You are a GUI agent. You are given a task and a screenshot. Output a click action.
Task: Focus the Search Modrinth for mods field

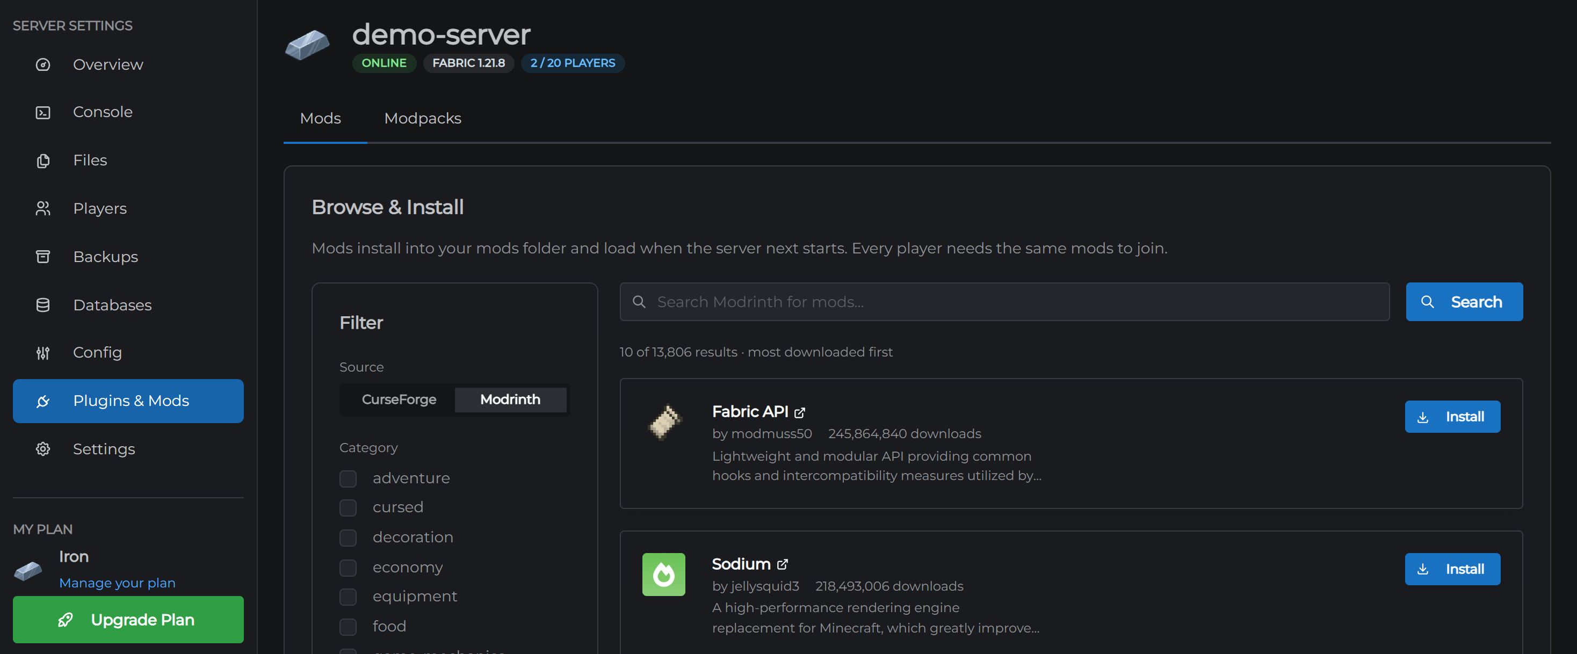1004,302
